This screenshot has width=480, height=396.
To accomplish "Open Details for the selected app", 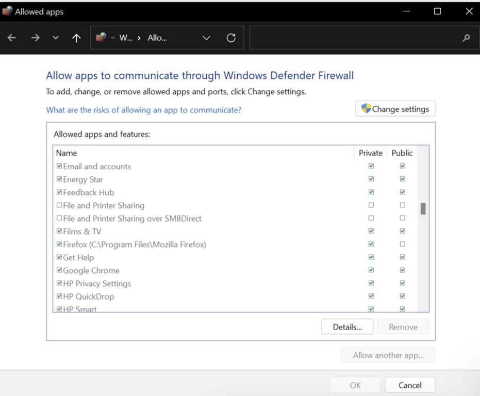I will point(347,326).
